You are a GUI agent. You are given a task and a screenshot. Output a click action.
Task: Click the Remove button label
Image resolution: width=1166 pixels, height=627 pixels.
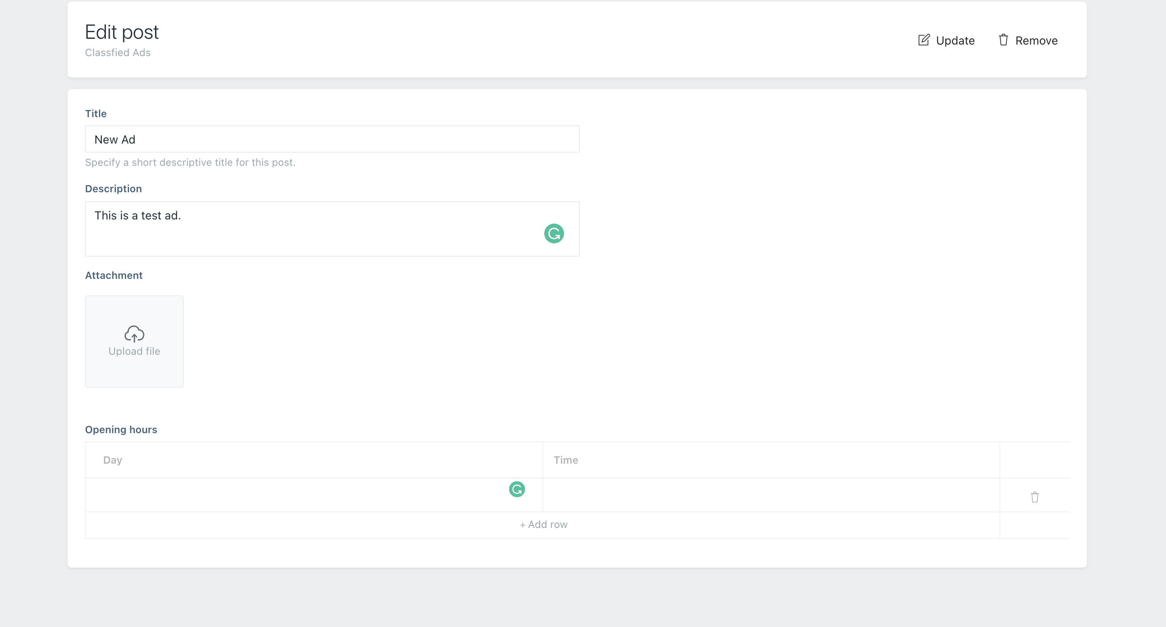point(1036,41)
